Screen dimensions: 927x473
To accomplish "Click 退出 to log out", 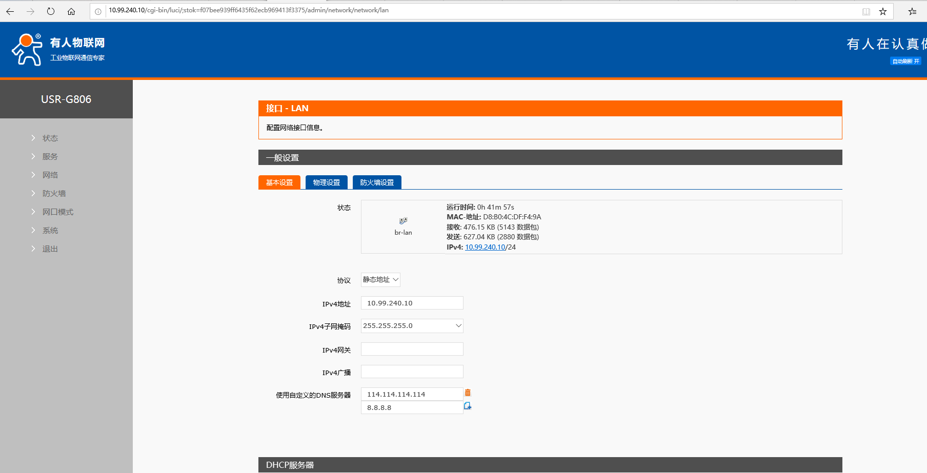I will 50,249.
